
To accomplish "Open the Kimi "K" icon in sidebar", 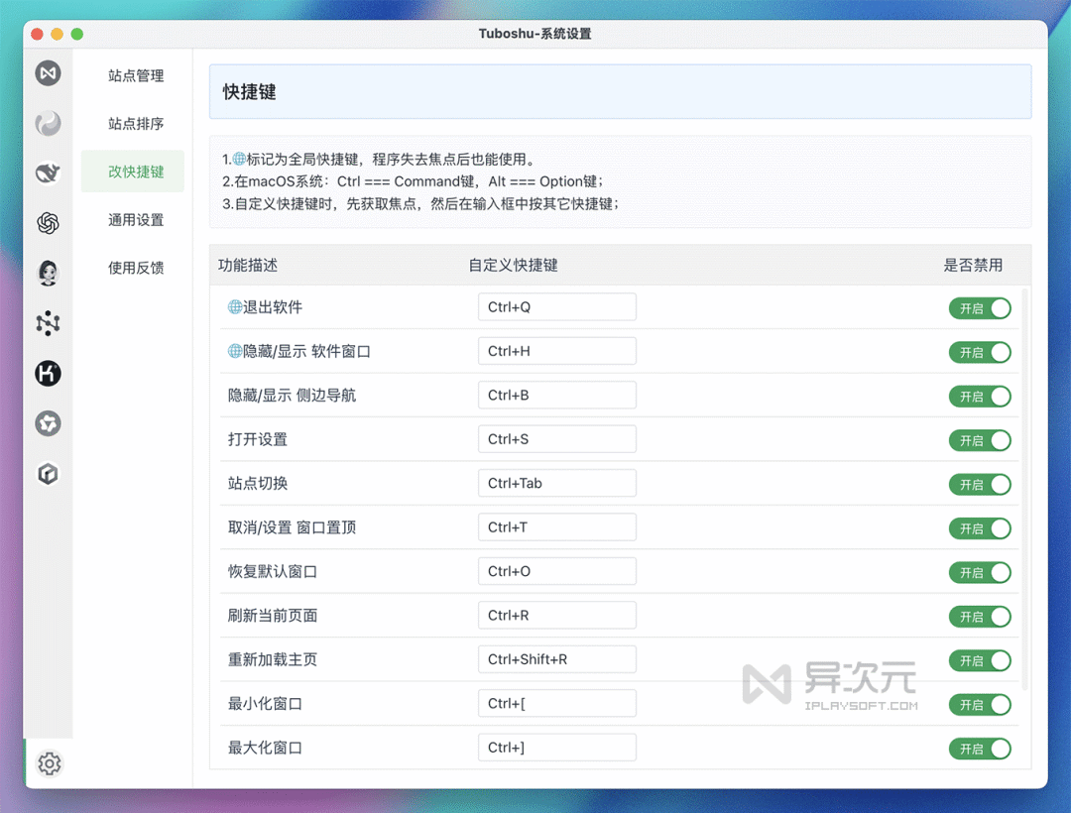I will (x=48, y=374).
